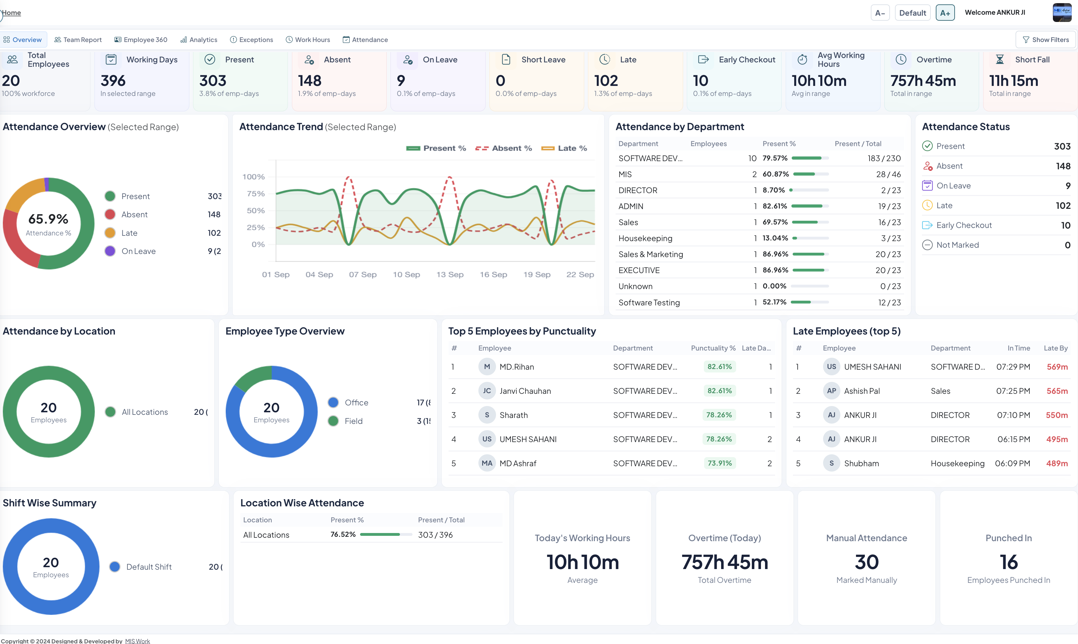Click Present icon in Attendance Status
This screenshot has height=644, width=1078.
[x=927, y=146]
